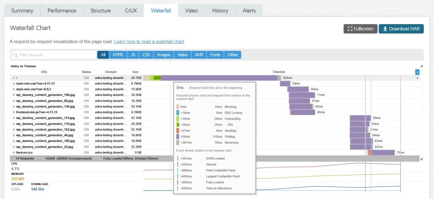Toggle the JS request filter

133,55
